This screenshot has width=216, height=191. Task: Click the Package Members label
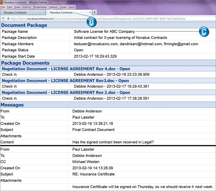click(18, 44)
